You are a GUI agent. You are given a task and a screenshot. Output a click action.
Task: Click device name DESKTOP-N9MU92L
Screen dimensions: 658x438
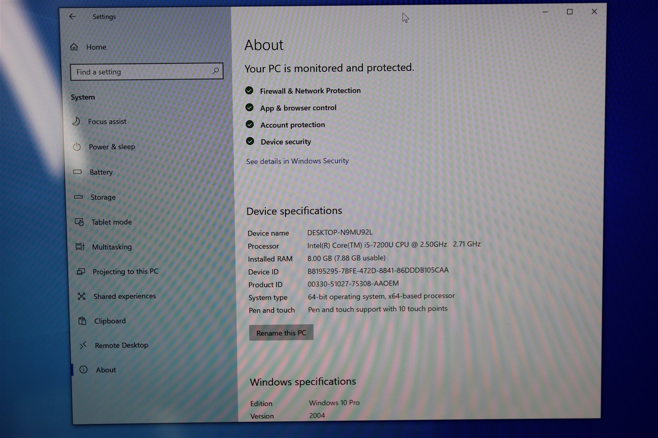(340, 232)
